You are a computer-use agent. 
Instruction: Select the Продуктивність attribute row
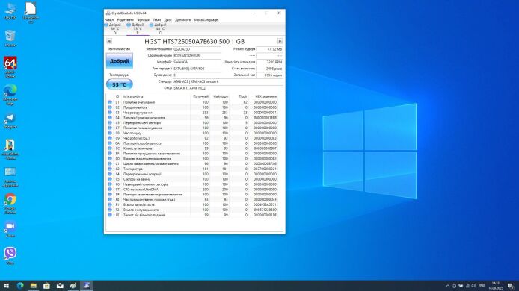click(193, 107)
